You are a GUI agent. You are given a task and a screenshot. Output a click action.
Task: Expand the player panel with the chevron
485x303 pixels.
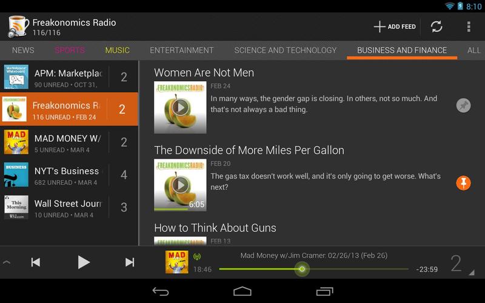[7, 262]
